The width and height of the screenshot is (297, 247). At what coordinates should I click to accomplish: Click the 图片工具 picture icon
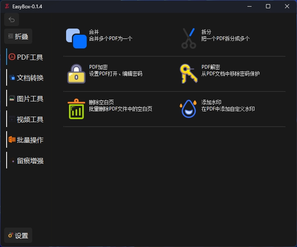pos(12,98)
